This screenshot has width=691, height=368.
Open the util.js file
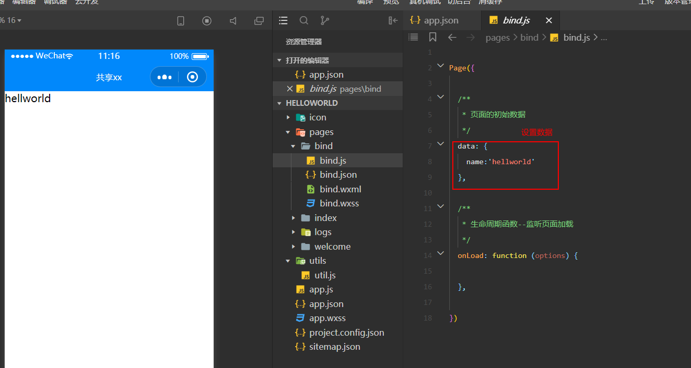click(337, 275)
